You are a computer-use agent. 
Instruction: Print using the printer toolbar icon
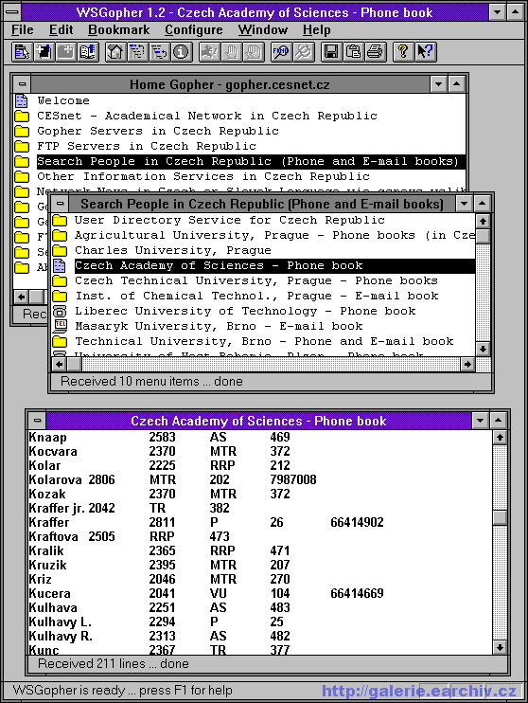[376, 51]
